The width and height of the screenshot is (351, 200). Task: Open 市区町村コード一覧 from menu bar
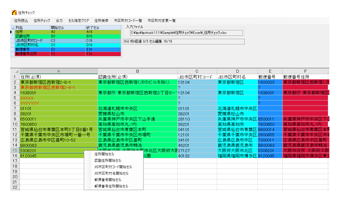[128, 21]
